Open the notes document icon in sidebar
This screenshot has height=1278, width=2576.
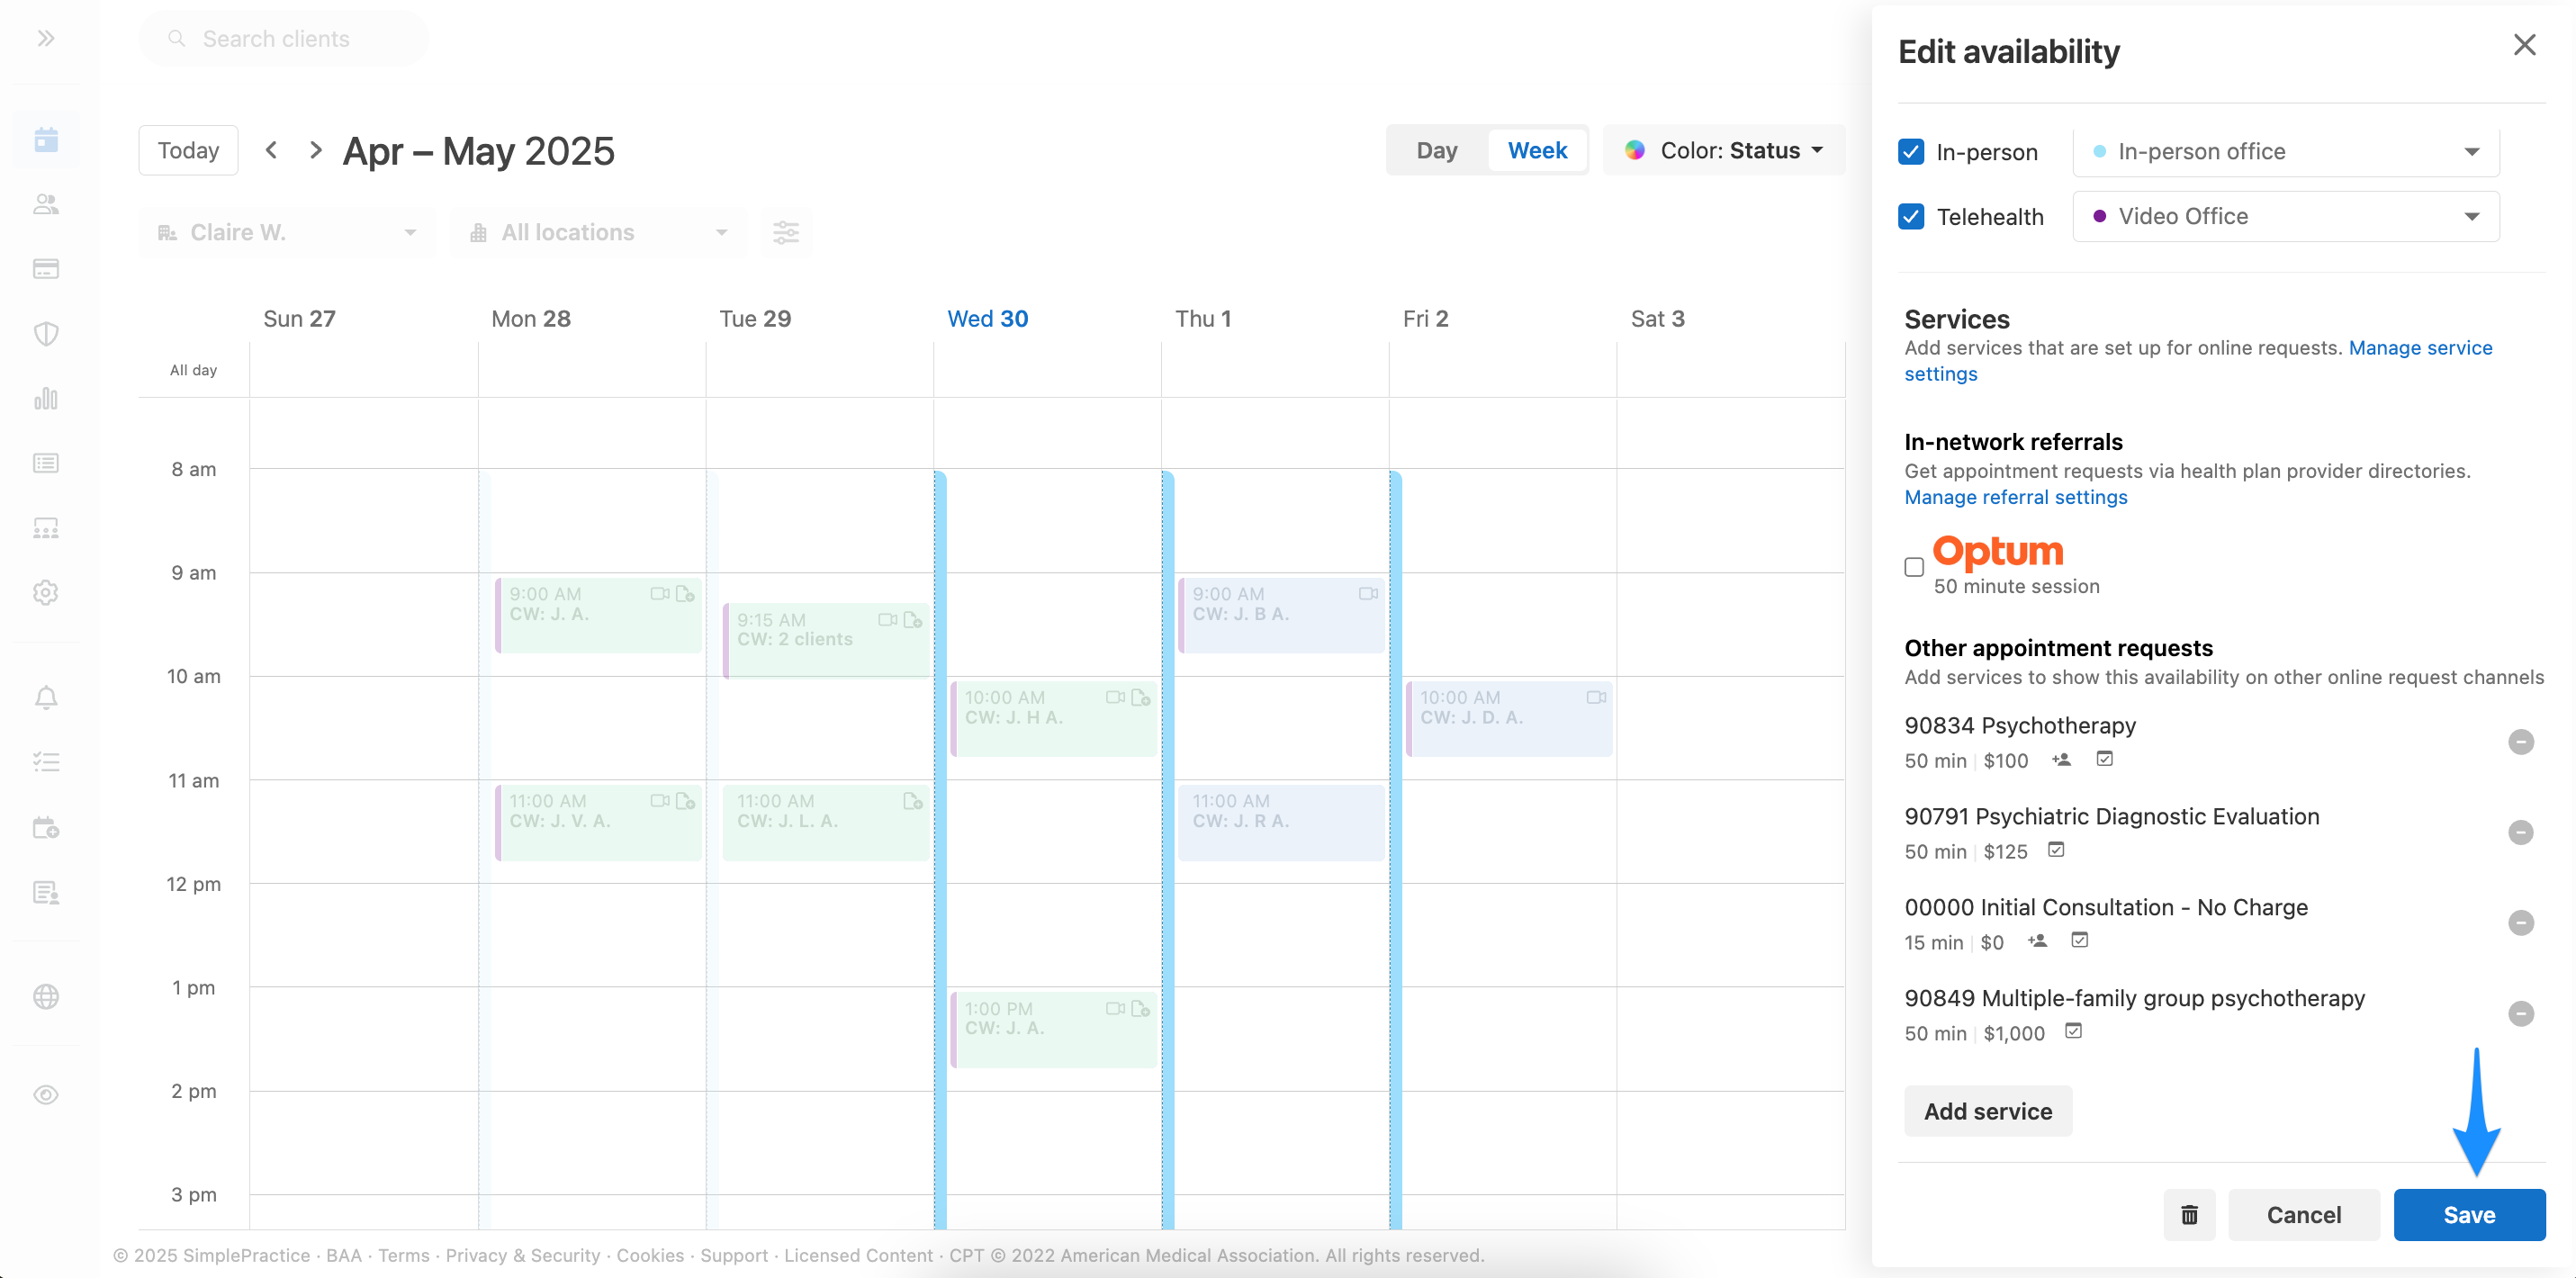click(46, 893)
